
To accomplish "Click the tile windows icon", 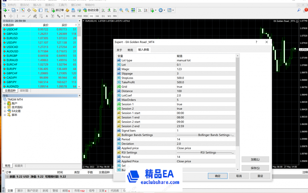I will [x=133, y=10].
